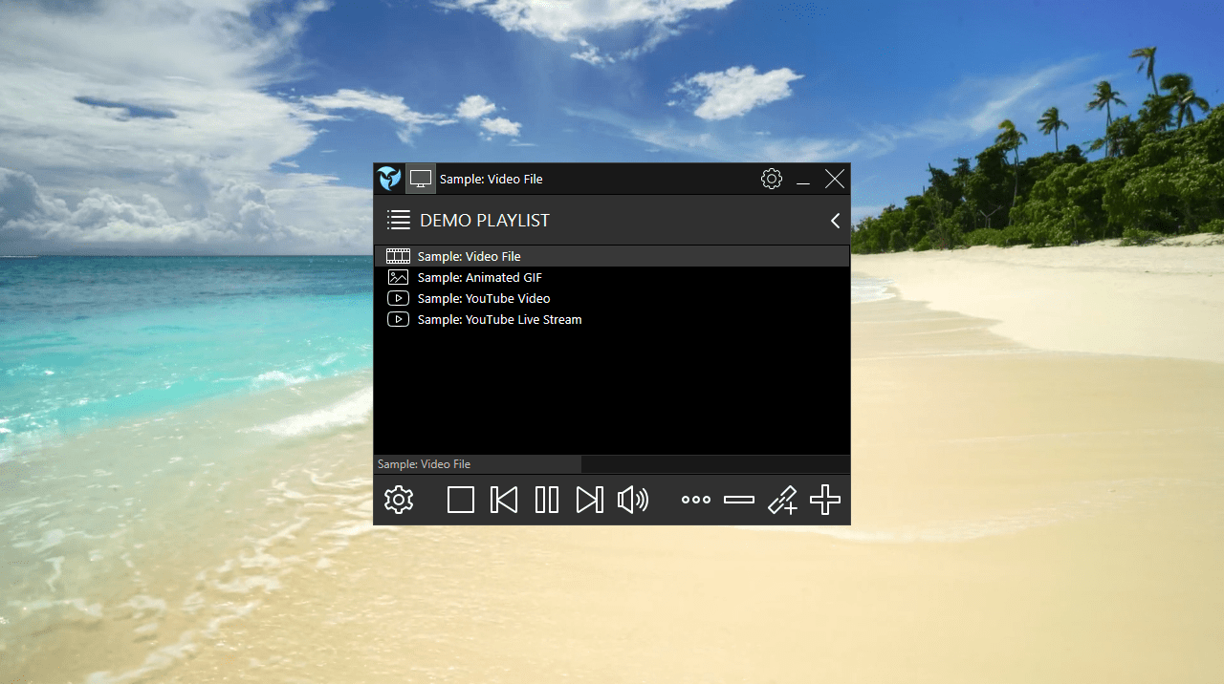The height and width of the screenshot is (684, 1224).
Task: Click the play icon beside YouTube Live Stream
Action: (x=398, y=319)
